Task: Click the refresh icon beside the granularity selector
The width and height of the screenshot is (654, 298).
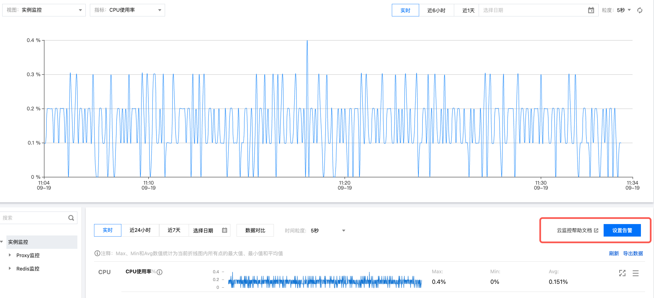Action: 640,10
